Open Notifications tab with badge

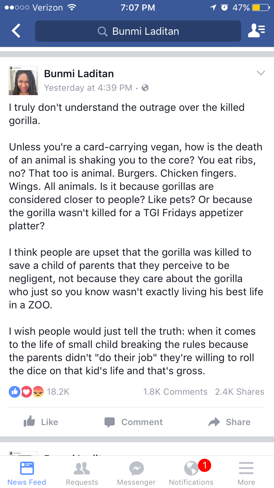point(191,472)
